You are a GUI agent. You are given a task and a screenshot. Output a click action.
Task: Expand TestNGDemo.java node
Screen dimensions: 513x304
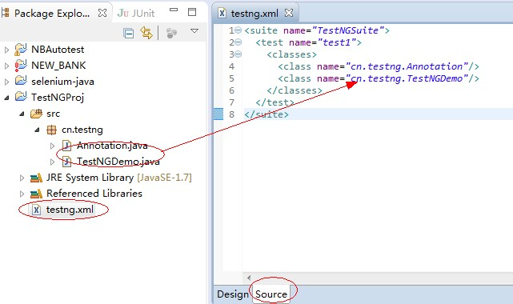click(52, 162)
